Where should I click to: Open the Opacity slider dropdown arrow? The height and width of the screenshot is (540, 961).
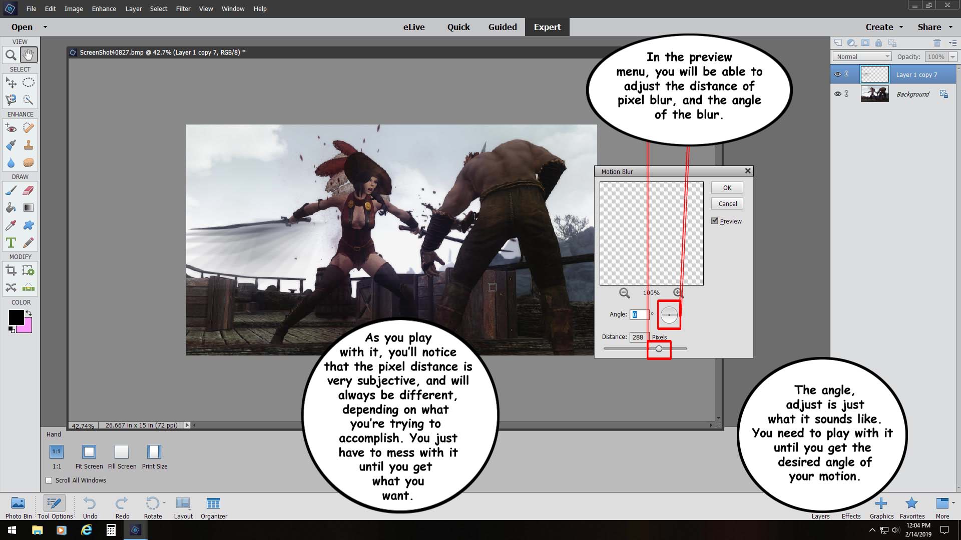(952, 57)
